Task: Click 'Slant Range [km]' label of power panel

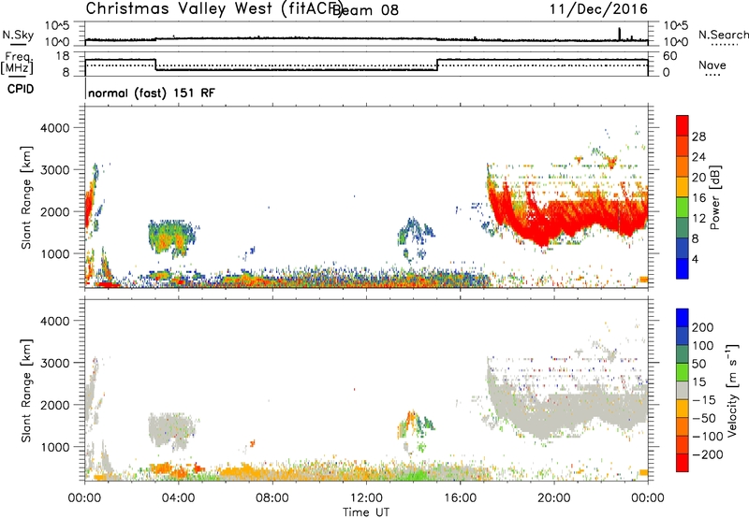Action: [x=26, y=197]
